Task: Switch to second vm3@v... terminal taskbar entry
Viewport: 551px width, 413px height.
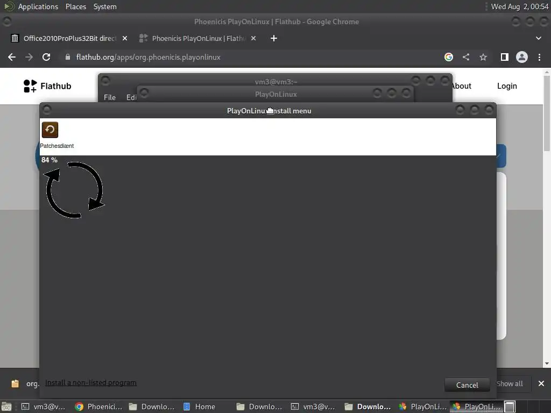Action: [x=314, y=407]
